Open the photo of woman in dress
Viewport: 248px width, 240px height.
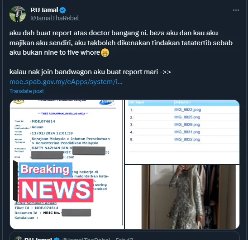point(182,197)
